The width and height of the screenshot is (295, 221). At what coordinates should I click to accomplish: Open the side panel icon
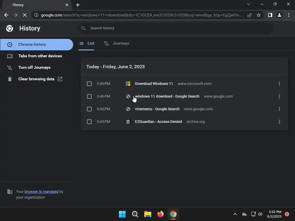(270, 15)
